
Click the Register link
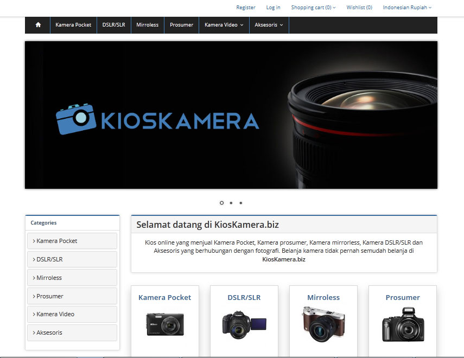pos(246,8)
